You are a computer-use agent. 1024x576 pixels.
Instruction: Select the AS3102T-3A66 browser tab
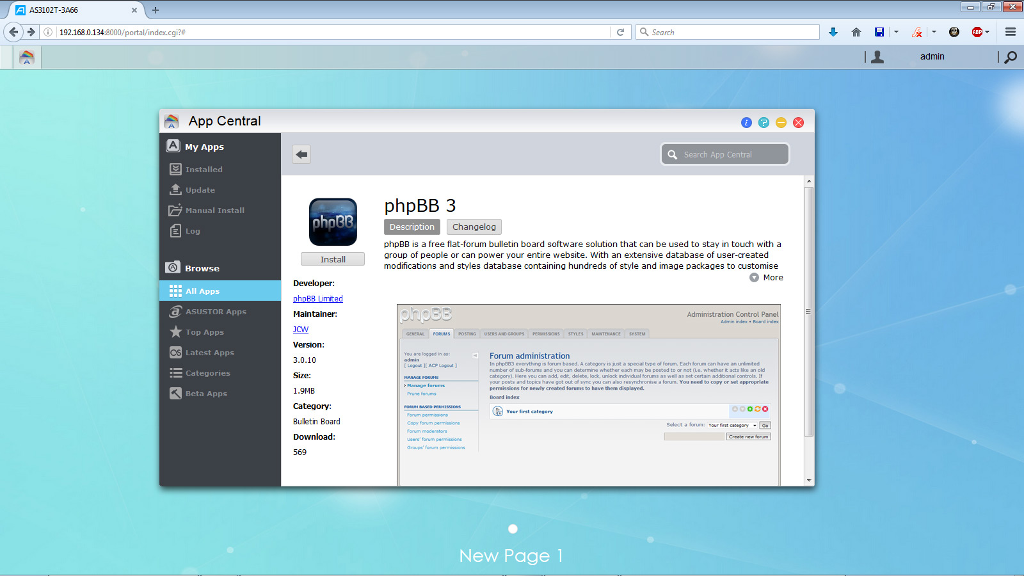coord(77,10)
